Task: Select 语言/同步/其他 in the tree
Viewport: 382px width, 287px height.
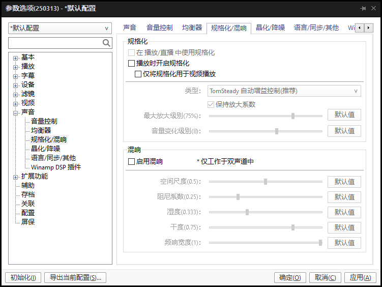Action: tap(53, 158)
